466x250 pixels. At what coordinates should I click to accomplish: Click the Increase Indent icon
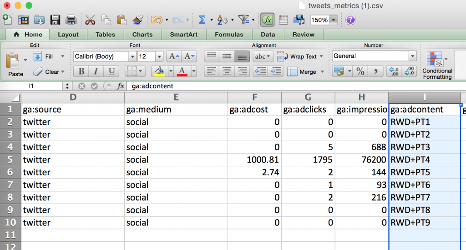coord(276,71)
